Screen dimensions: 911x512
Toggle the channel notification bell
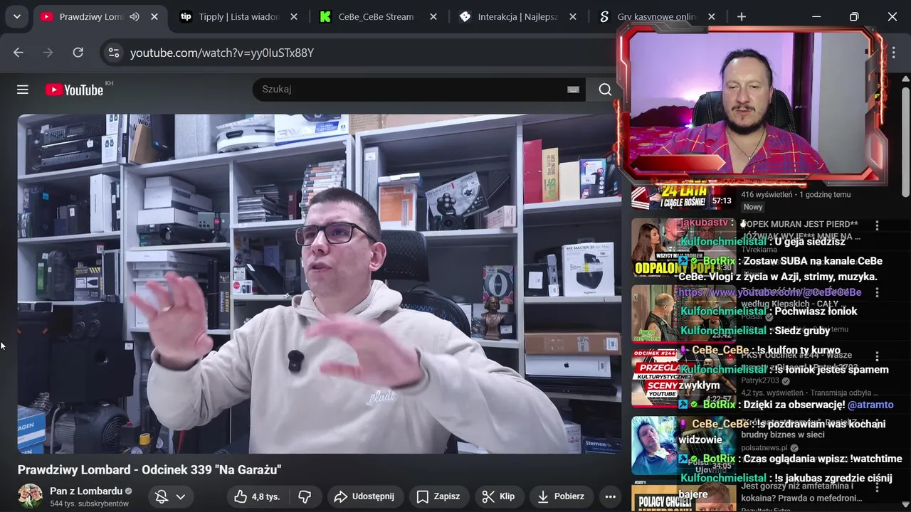tap(162, 496)
